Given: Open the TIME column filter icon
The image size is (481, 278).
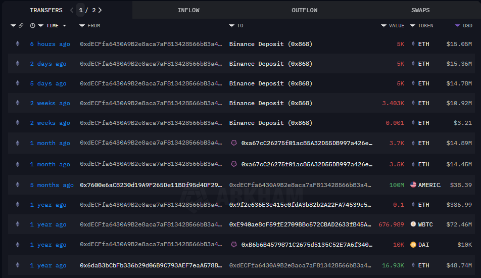Looking at the screenshot, I should coord(40,26).
